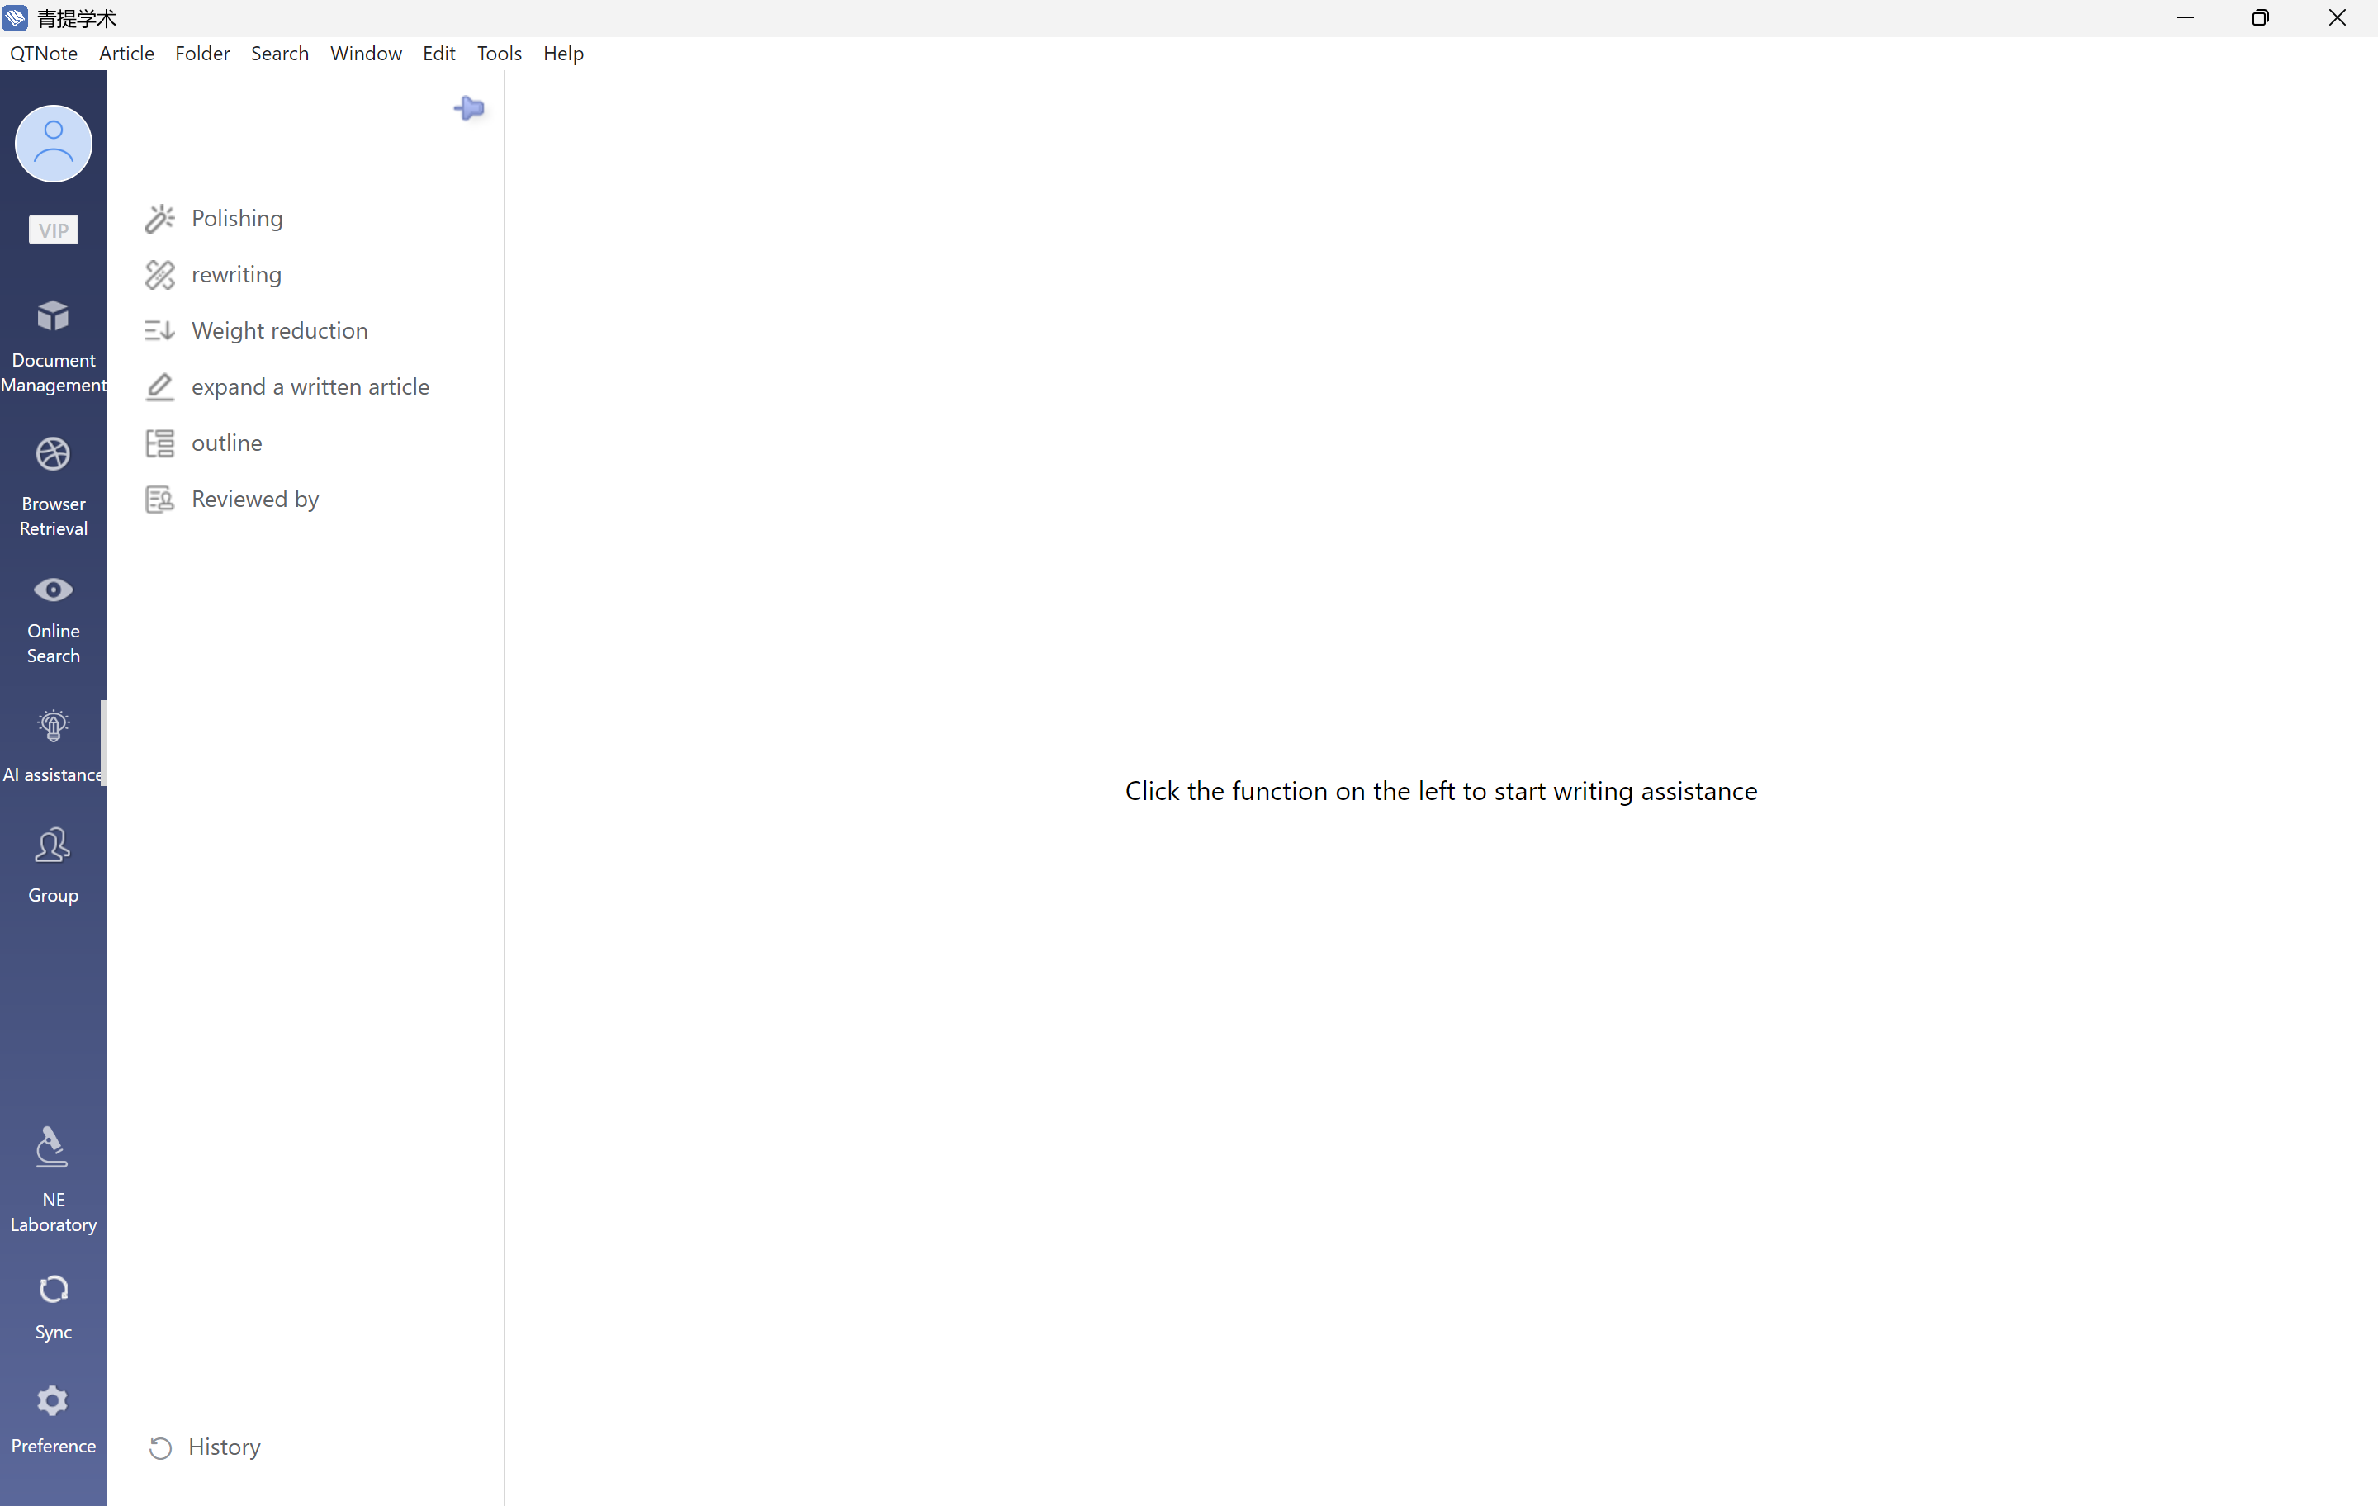Open Browser Retrieval in sidebar

point(54,487)
